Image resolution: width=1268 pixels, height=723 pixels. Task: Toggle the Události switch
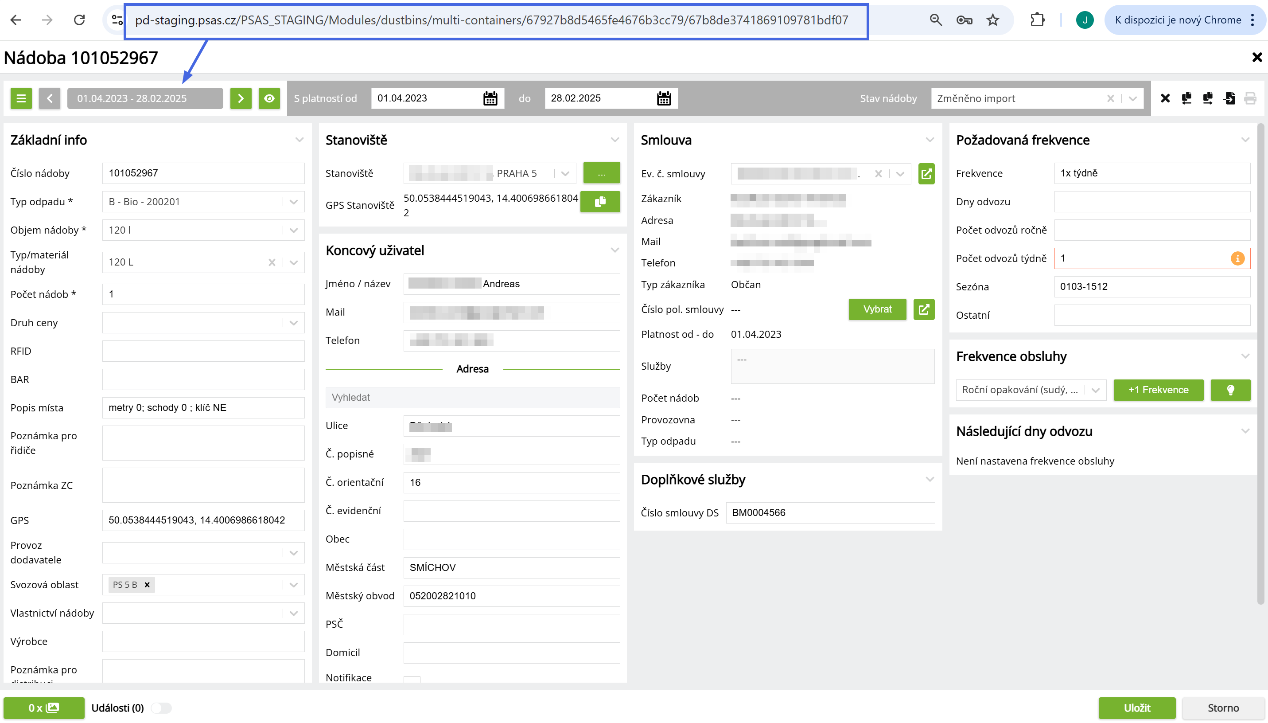(161, 707)
